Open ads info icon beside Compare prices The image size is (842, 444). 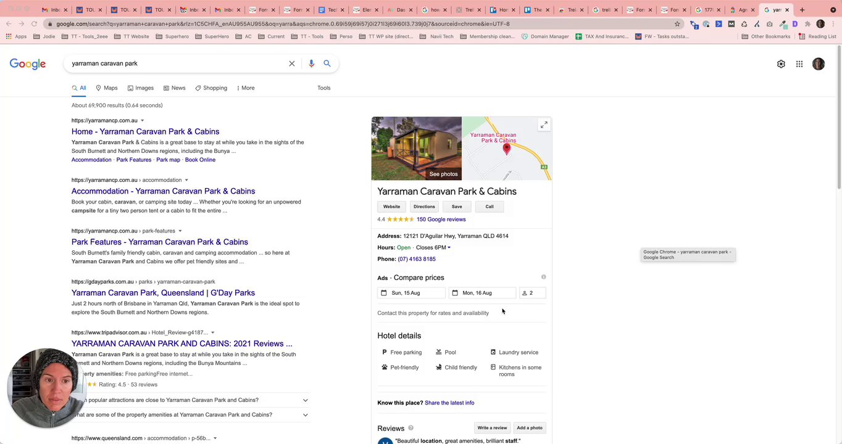pos(543,277)
